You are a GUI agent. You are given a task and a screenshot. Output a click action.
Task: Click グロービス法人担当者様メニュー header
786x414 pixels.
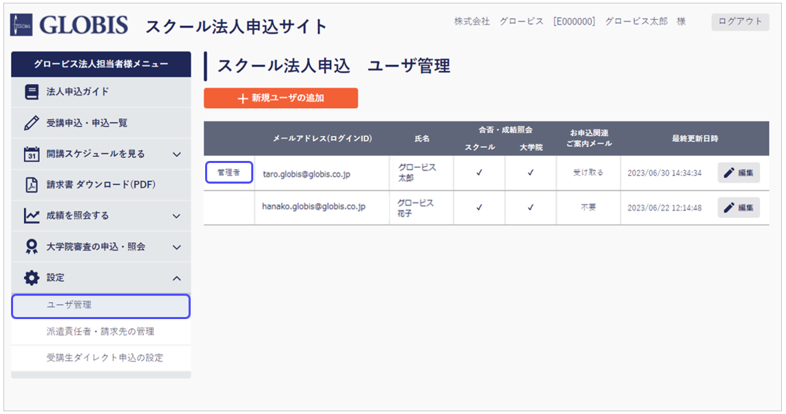pos(100,64)
